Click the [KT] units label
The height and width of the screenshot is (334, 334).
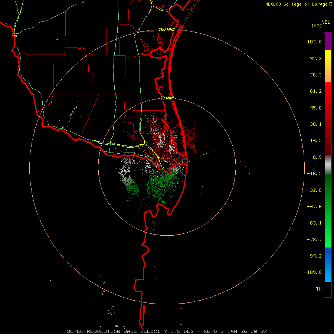[x=317, y=26]
